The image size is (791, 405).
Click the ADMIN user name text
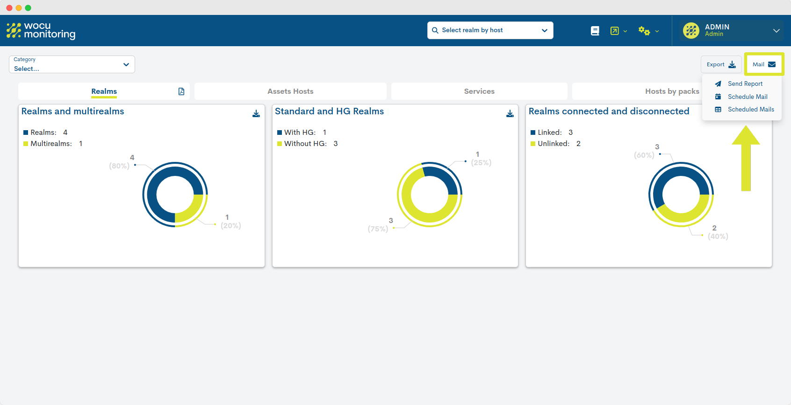click(717, 27)
